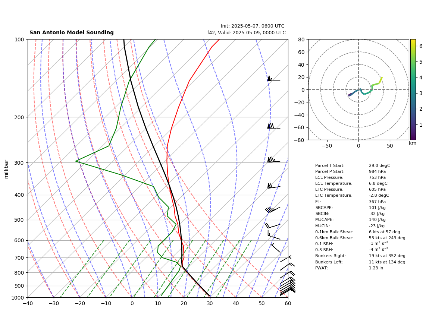Click the 10 temperature axis tick
The image size is (426, 310).
[x=158, y=304]
